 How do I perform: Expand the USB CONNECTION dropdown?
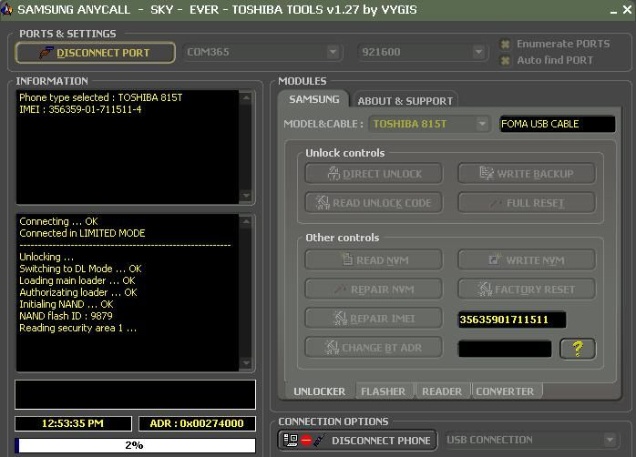pyautogui.click(x=610, y=441)
